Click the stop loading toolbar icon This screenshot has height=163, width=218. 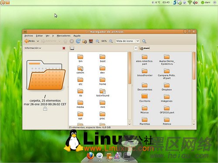click(x=72, y=41)
